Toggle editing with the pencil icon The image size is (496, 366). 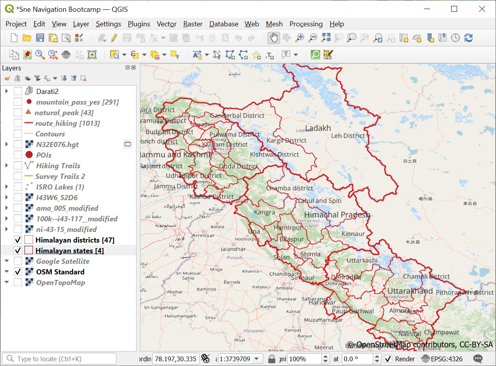point(114,38)
